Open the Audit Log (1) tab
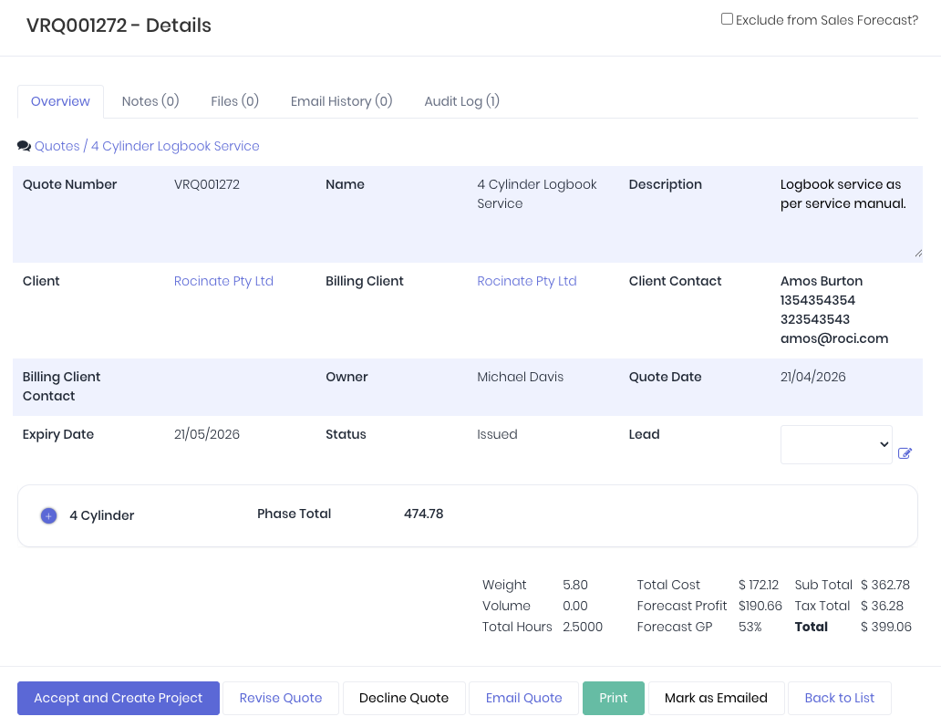This screenshot has width=941, height=727. coord(461,101)
